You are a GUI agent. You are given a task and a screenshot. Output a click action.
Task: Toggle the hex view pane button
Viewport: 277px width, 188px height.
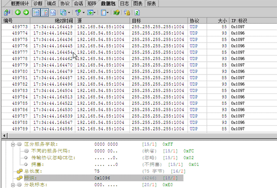pos(53,12)
